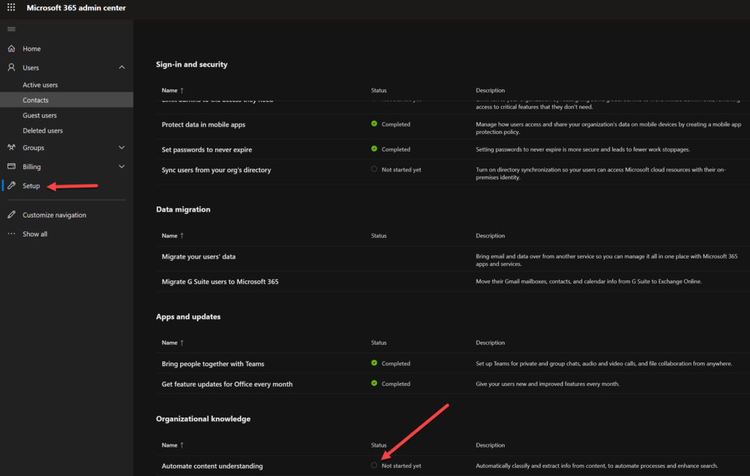Click the Groups people icon
Viewport: 750px width, 476px height.
tap(12, 147)
